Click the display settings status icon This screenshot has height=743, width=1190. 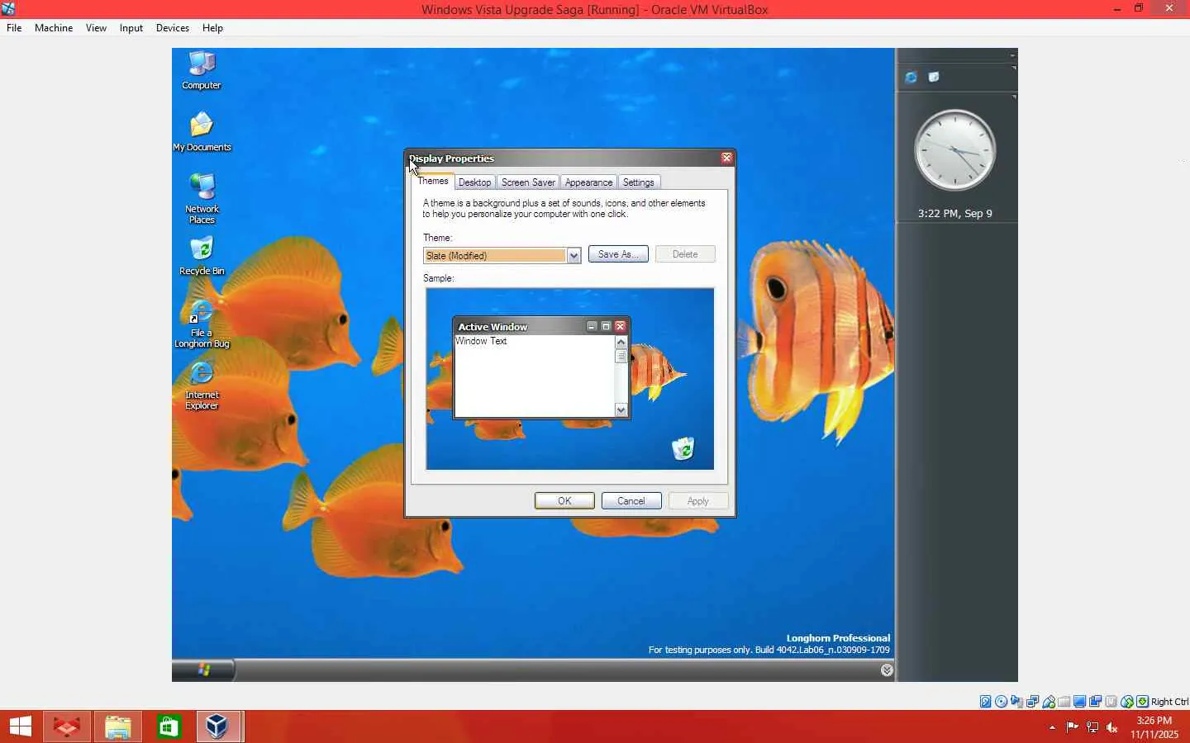tap(1079, 702)
